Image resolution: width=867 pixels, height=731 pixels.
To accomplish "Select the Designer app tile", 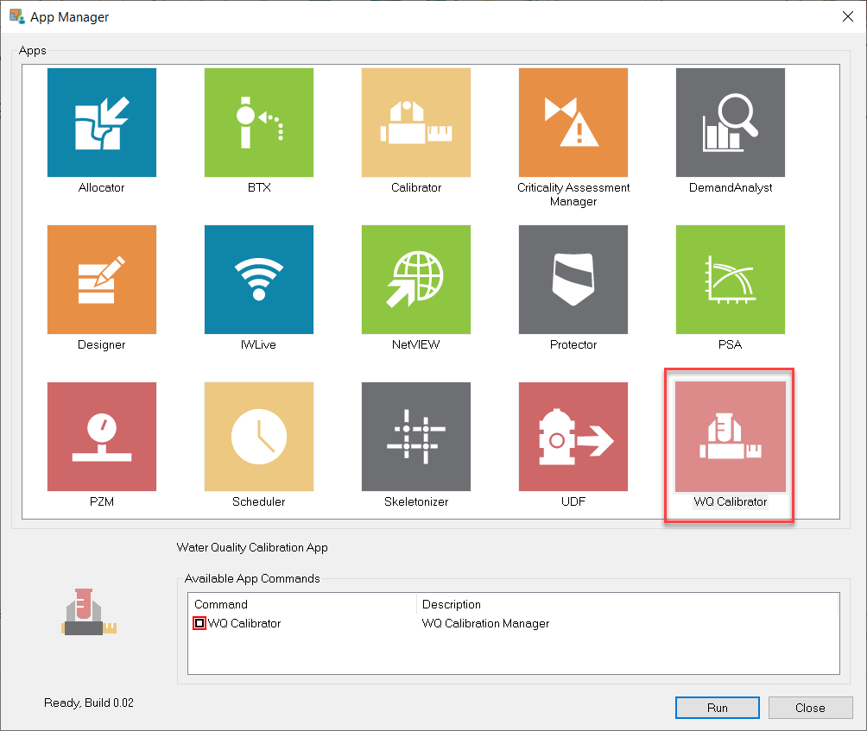I will (x=102, y=280).
